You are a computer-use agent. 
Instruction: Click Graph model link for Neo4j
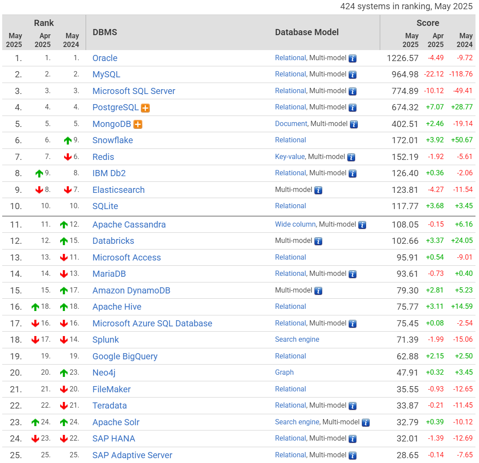[284, 373]
